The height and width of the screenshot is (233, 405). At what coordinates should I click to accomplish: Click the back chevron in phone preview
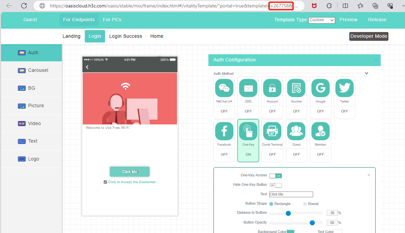pos(87,67)
